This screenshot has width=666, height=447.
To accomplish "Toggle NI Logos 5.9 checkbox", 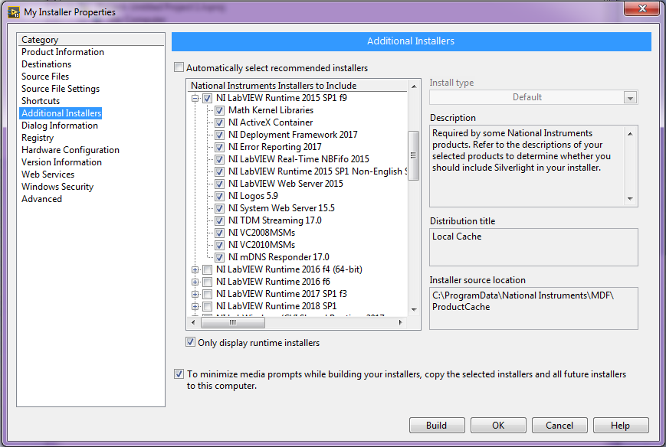I will point(220,197).
